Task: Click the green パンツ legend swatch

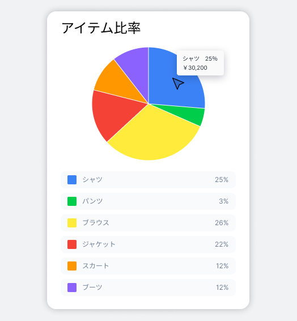Action: click(x=72, y=201)
